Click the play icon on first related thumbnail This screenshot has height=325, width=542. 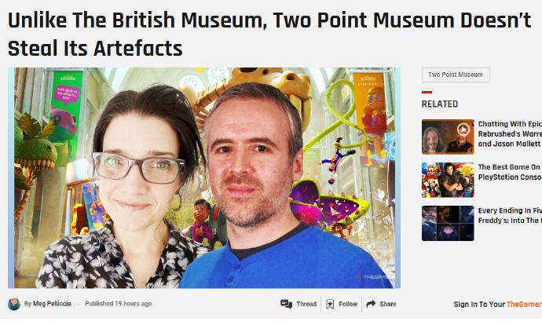(x=463, y=130)
